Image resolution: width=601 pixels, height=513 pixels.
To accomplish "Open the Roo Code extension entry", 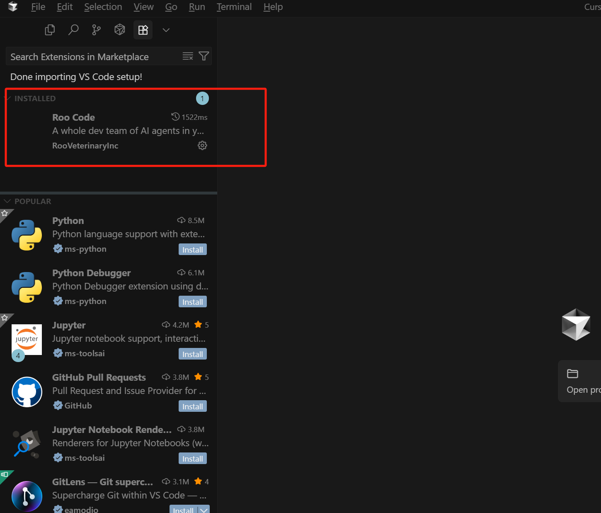I will coord(109,131).
